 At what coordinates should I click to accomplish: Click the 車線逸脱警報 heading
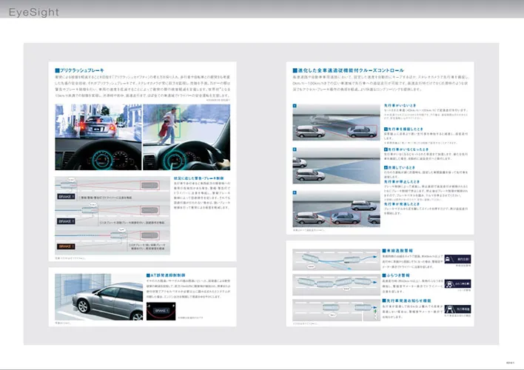400,251
